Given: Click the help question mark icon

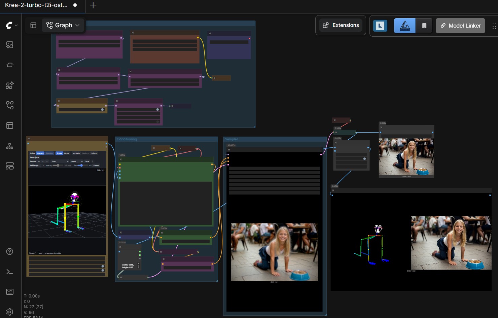Looking at the screenshot, I should click(10, 251).
